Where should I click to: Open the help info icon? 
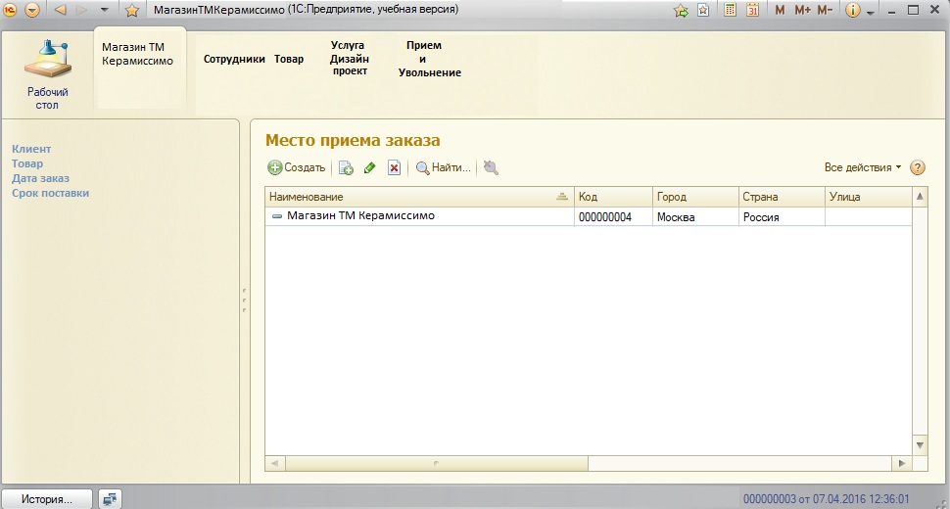[852, 11]
